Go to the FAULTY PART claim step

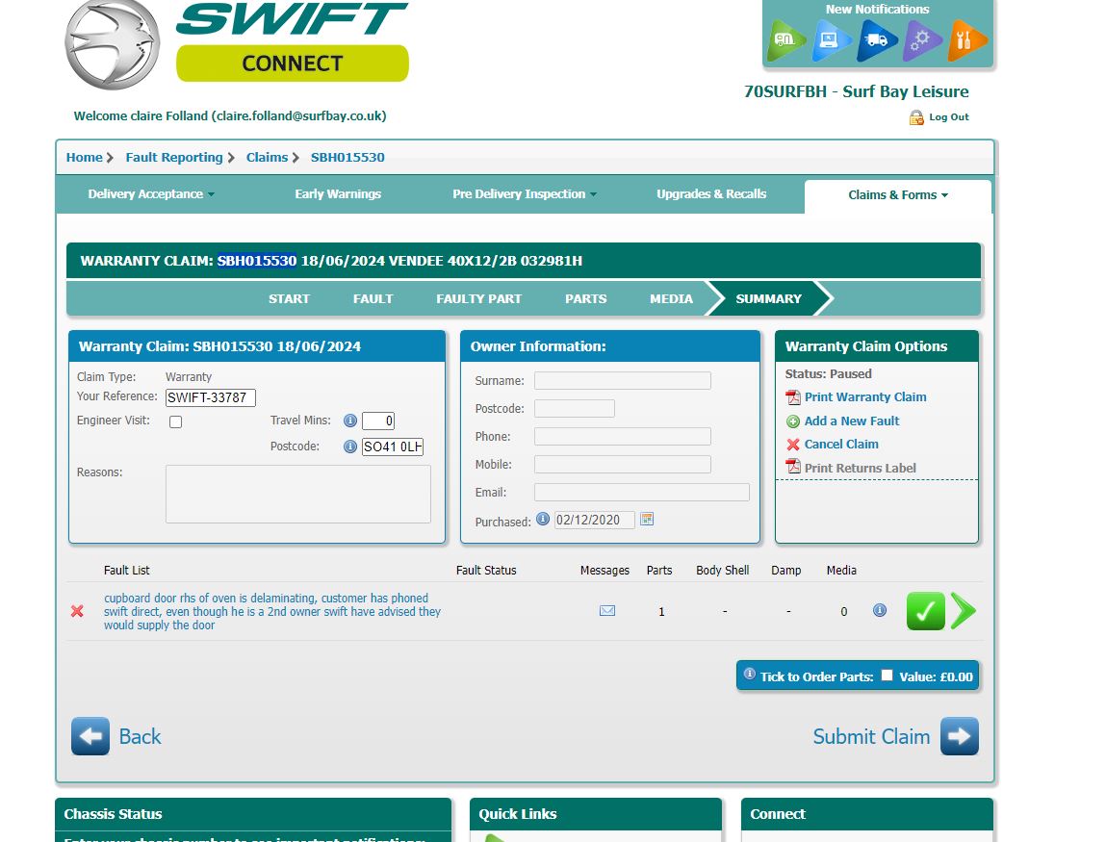tap(479, 299)
